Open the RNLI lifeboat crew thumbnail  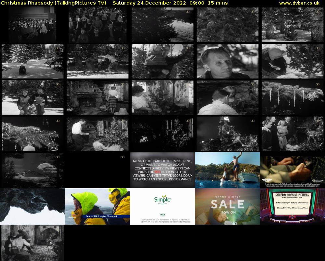click(97, 206)
